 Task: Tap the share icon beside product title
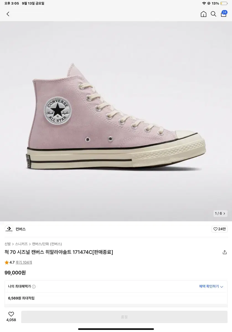coord(225,252)
